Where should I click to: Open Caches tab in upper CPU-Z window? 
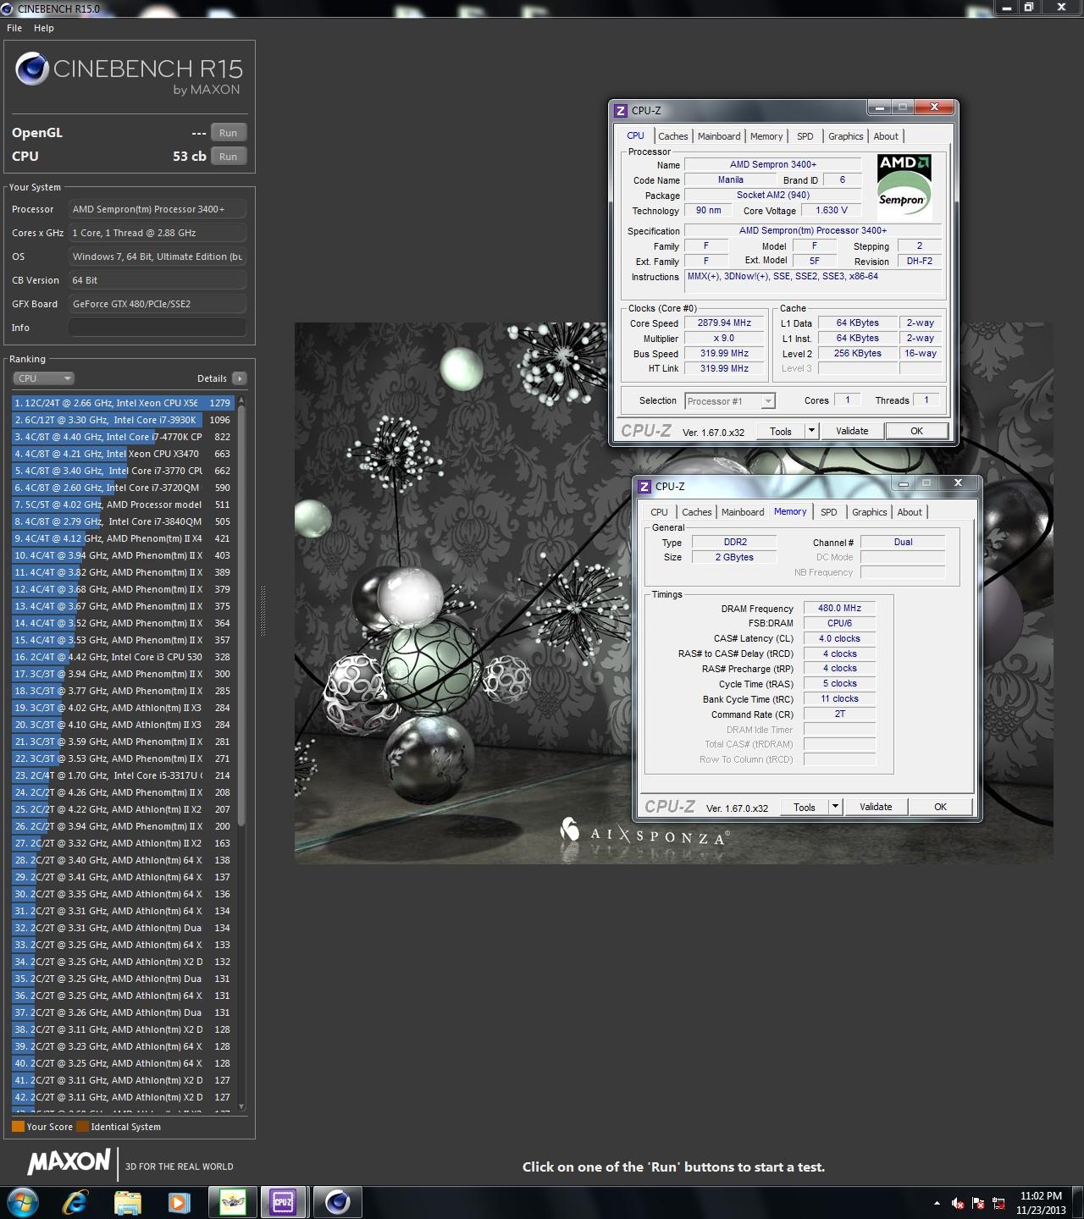point(673,136)
